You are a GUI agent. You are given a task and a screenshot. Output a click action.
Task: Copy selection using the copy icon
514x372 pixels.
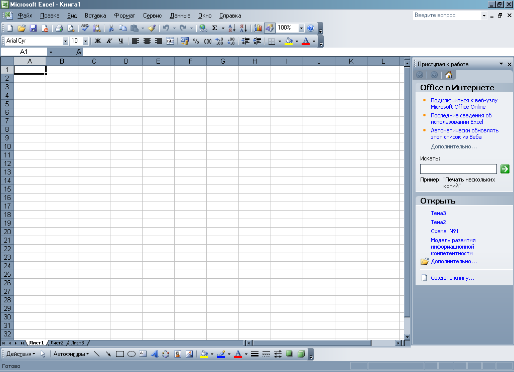(x=122, y=28)
